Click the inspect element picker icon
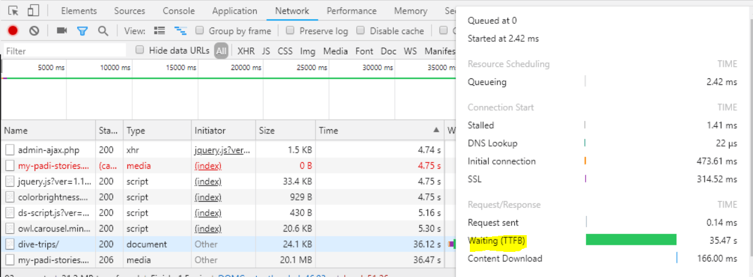The height and width of the screenshot is (277, 753). pyautogui.click(x=13, y=11)
